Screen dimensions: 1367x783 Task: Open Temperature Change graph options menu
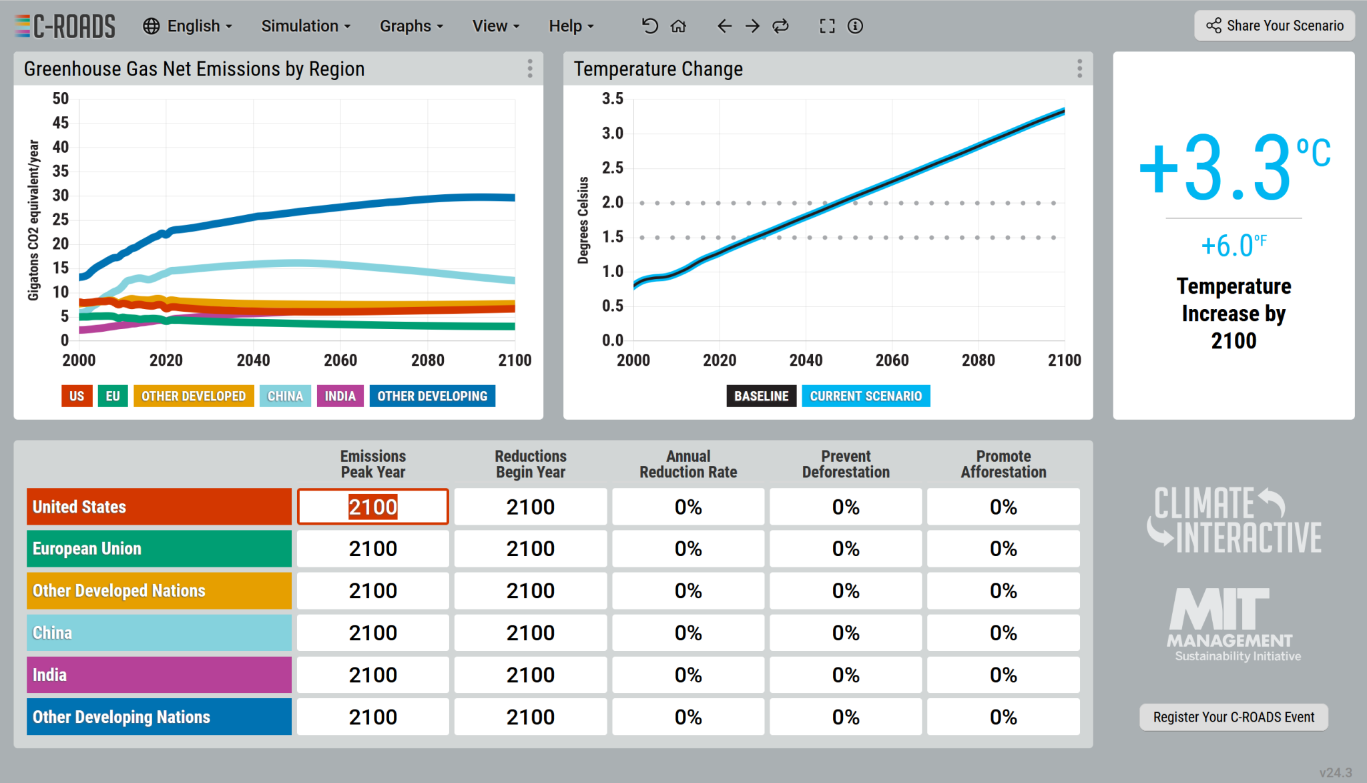(x=1079, y=69)
